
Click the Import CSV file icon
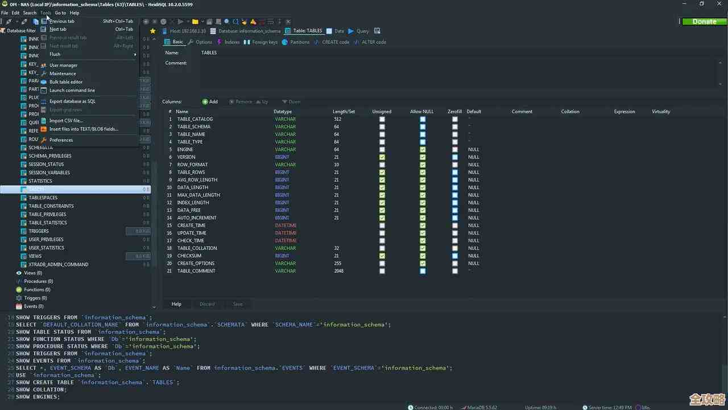44,121
